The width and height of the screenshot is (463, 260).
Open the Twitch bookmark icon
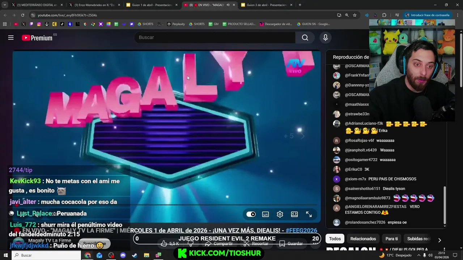[x=31, y=24]
